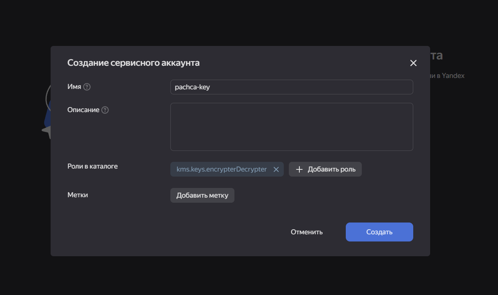Click the Роли в каталоге label
Screen dimensions: 498x295
(92, 166)
